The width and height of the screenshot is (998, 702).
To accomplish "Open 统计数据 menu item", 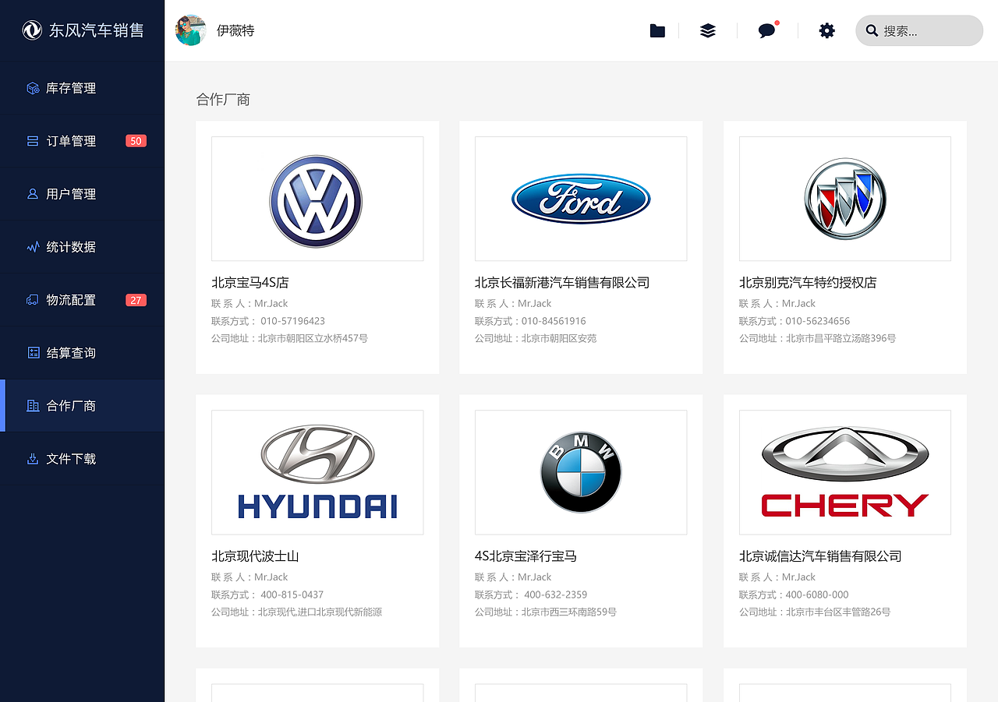I will tap(83, 247).
